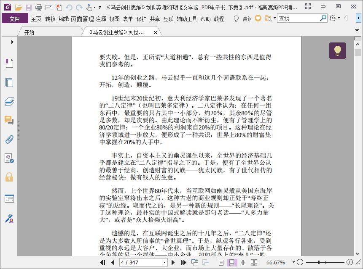Click the Undo arrow icon
Screen dimensions: 363x269
coord(69,8)
